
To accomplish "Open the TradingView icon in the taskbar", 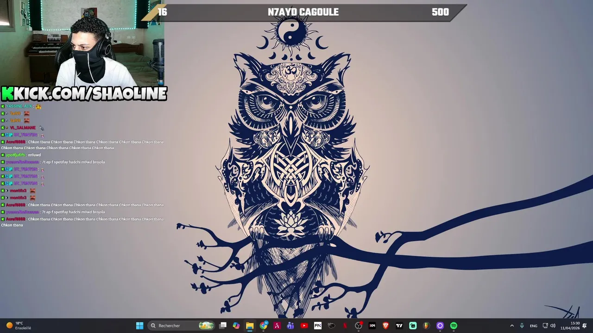I will [399, 326].
